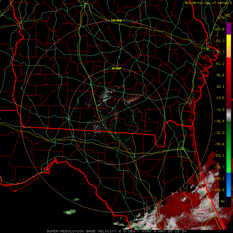
Task: Click the "4 MAY 25" date text
Action: (163, 231)
